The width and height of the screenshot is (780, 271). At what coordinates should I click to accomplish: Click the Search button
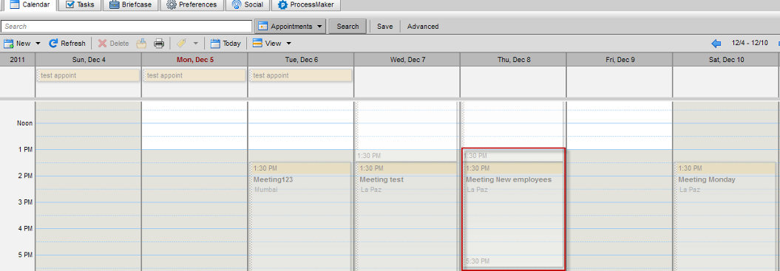click(347, 27)
